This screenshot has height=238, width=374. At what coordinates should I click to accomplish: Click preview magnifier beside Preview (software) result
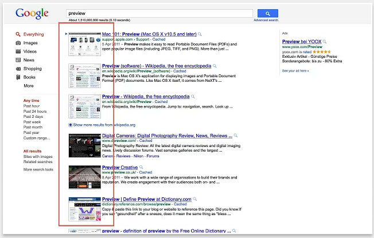215,66
